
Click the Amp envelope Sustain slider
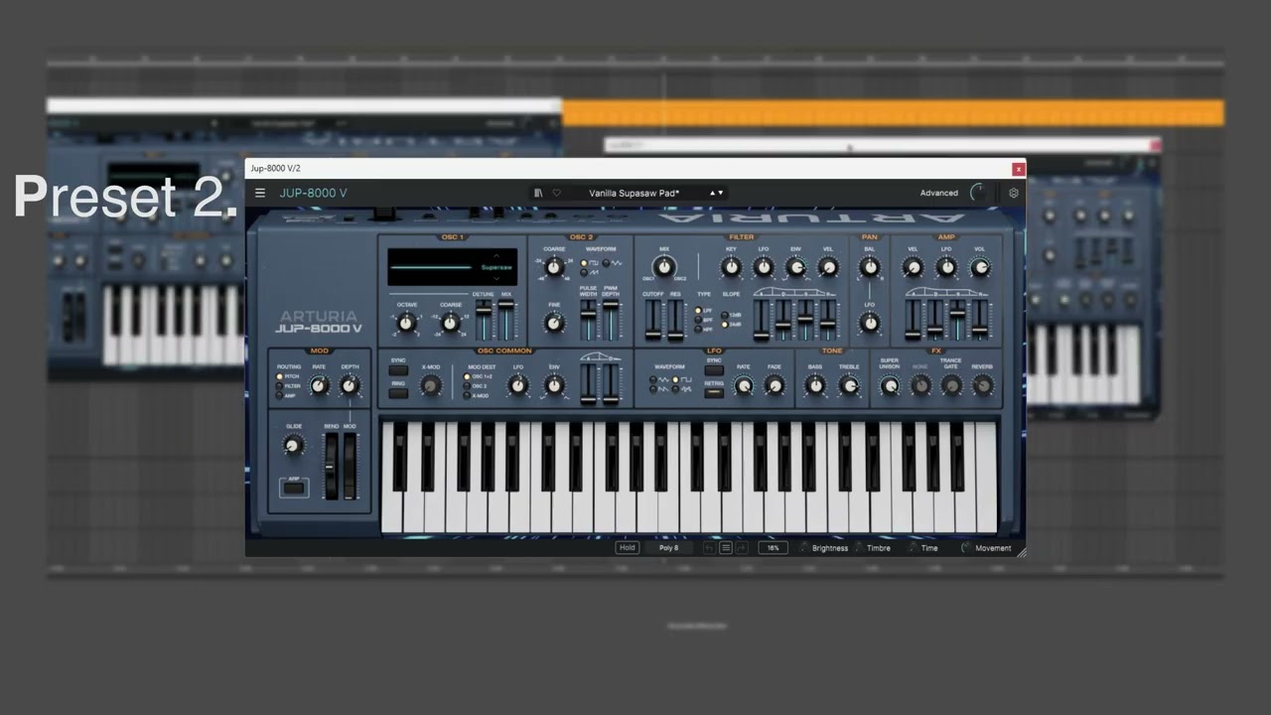(x=957, y=320)
